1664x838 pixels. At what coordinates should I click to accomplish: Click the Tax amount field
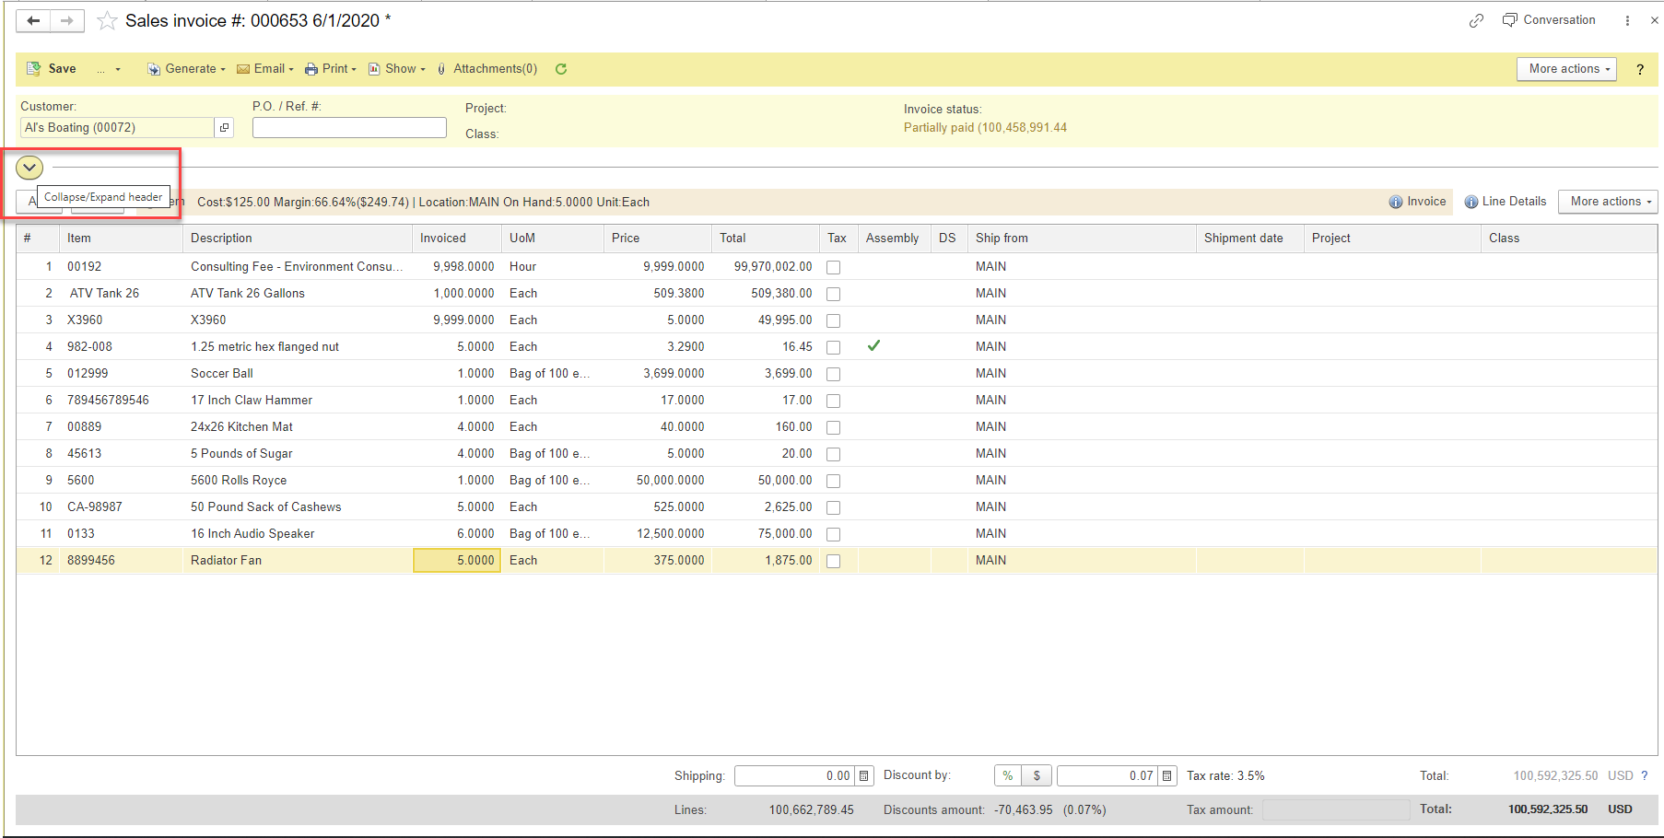click(x=1336, y=810)
